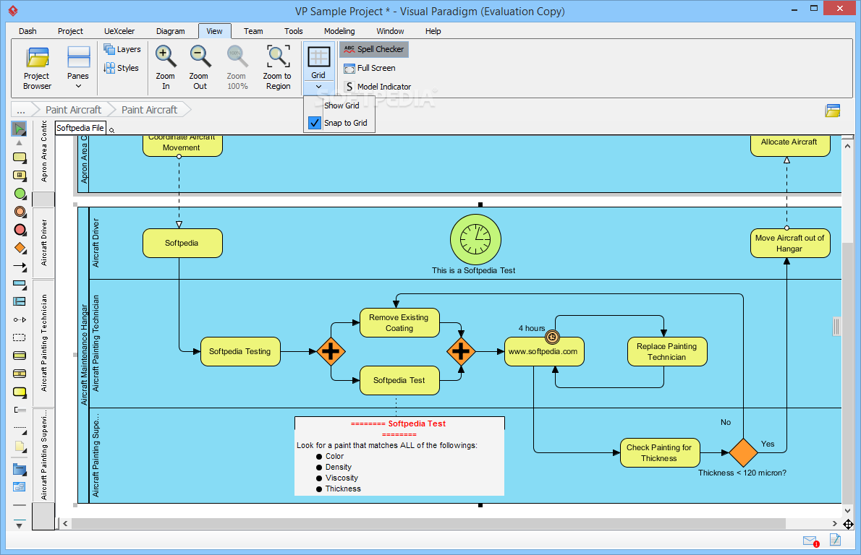Open the message envelope icon in the status bar
This screenshot has height=555, width=861.
[810, 541]
